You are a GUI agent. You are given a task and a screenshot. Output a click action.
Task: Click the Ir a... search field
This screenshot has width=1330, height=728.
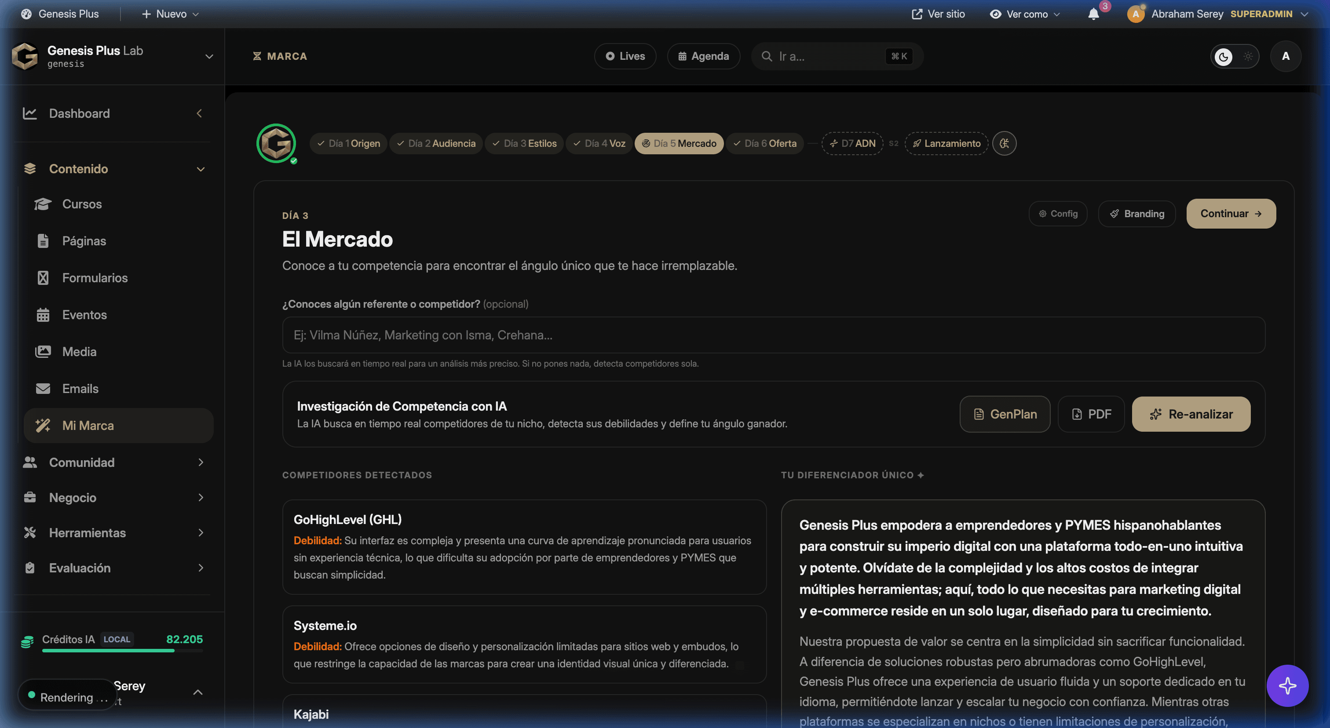(837, 56)
